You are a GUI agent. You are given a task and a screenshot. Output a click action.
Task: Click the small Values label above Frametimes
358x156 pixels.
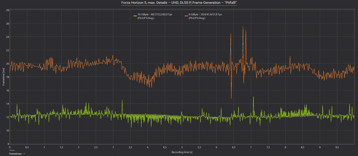11,150
